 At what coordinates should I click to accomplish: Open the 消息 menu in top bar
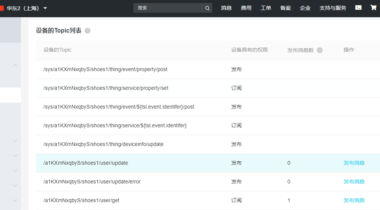(226, 8)
